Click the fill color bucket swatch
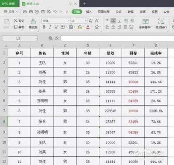Viewport: 174px width, 165px height. point(80,27)
